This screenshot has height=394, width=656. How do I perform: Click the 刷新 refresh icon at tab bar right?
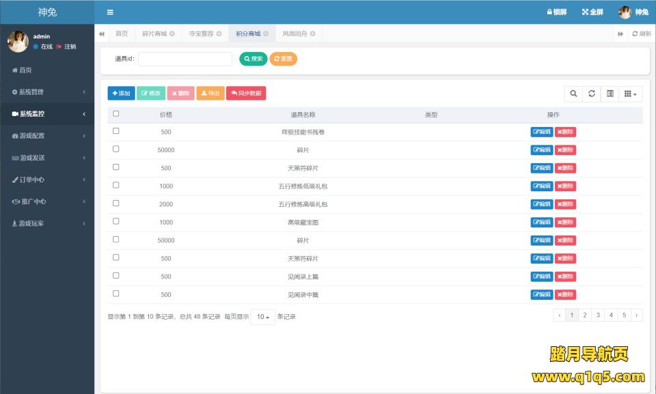click(x=635, y=33)
